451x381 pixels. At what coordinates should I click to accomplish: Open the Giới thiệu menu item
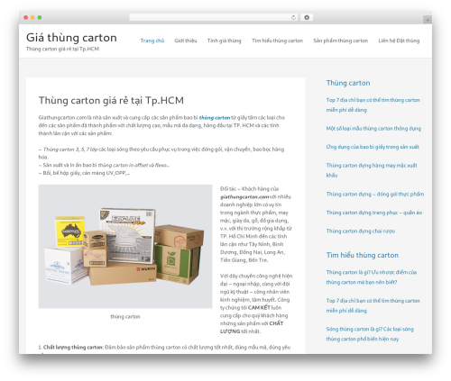(x=186, y=41)
